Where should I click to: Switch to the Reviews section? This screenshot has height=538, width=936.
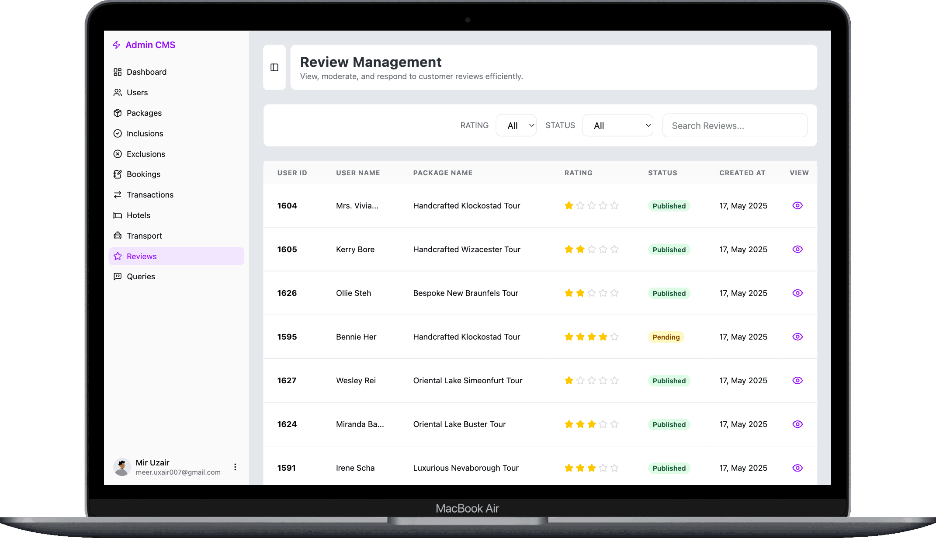tap(141, 256)
